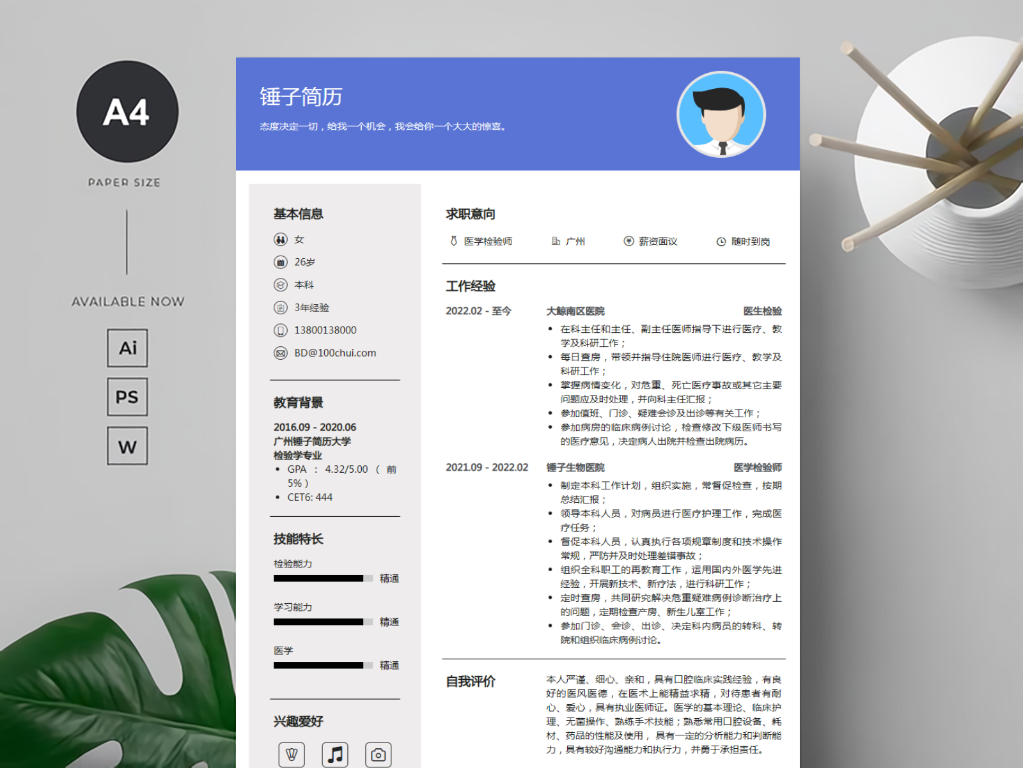Click 锤子生物医院 employer name
This screenshot has width=1023, height=768.
575,468
